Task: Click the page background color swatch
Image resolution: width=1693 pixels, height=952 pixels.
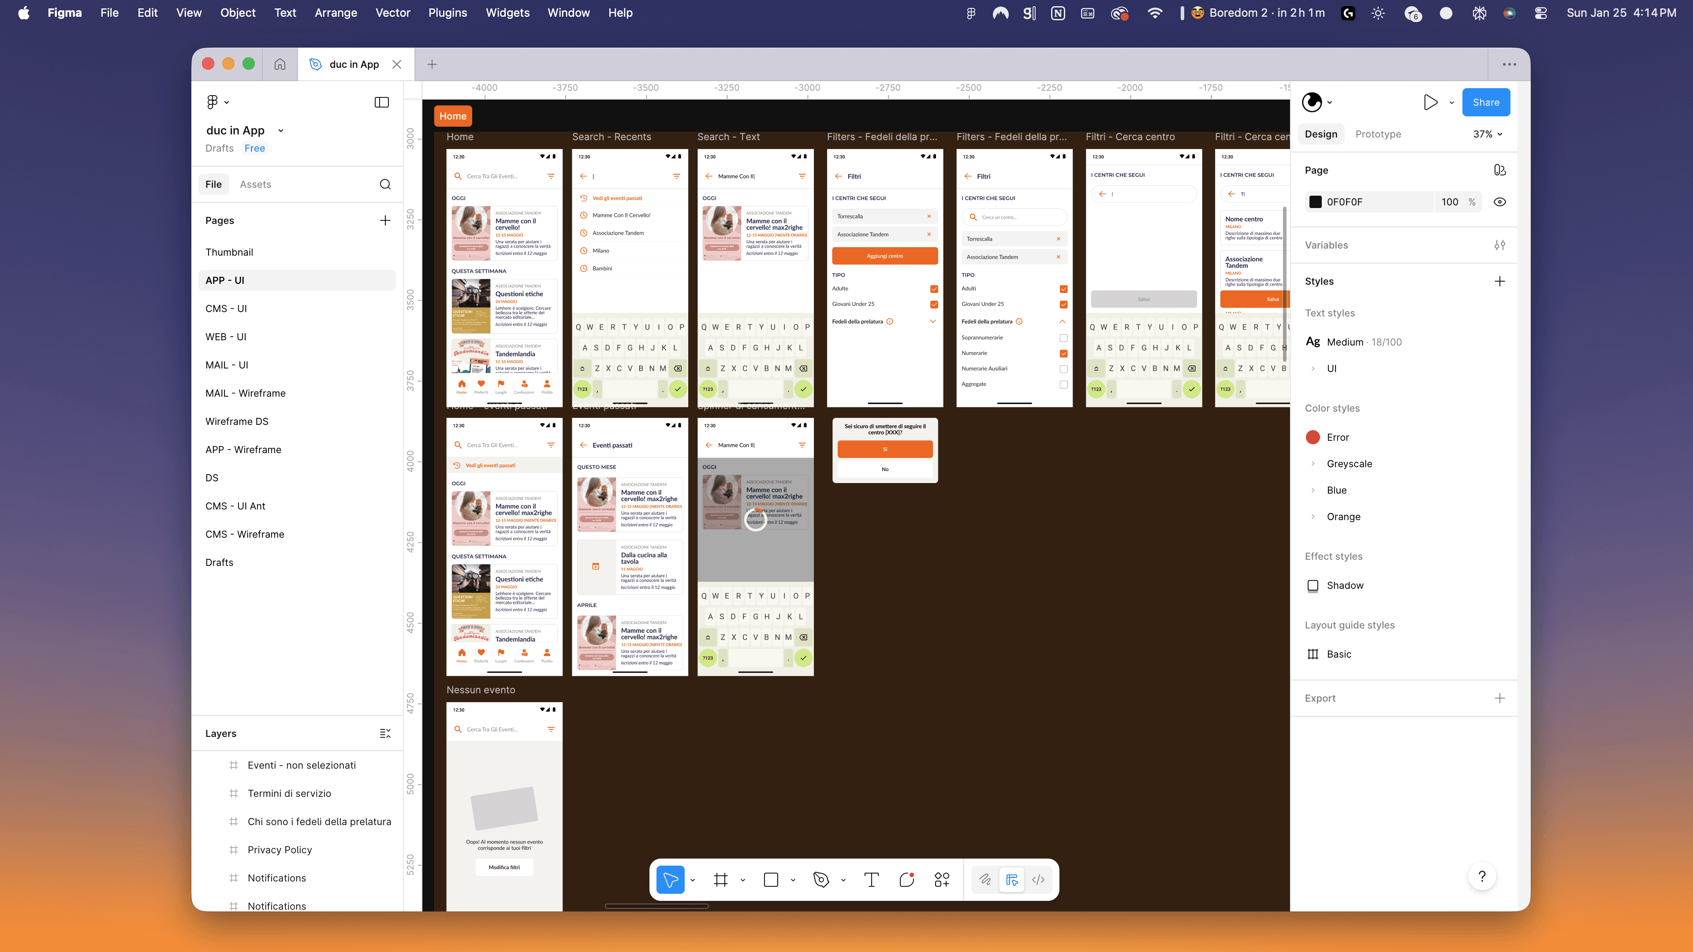Action: (x=1315, y=202)
